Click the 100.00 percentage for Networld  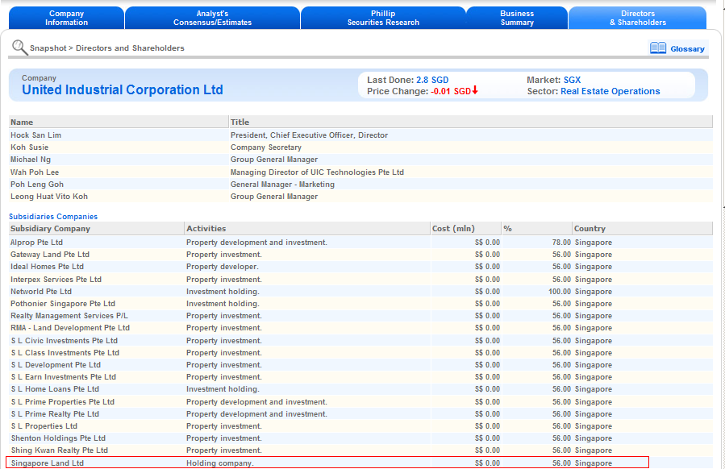click(x=560, y=292)
